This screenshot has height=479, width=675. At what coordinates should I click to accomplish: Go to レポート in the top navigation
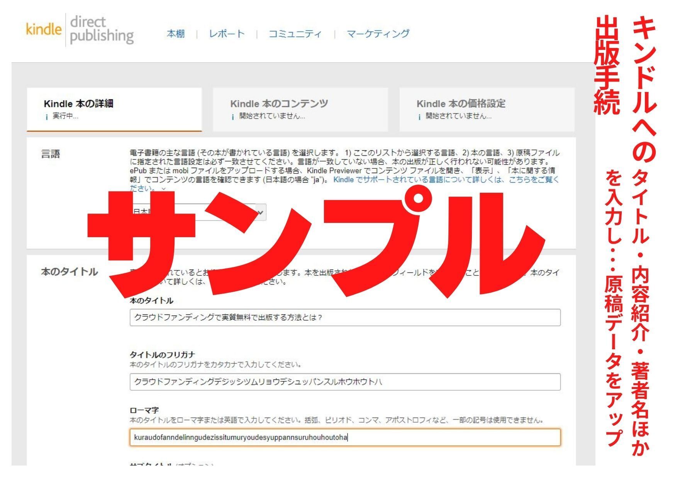(x=227, y=34)
